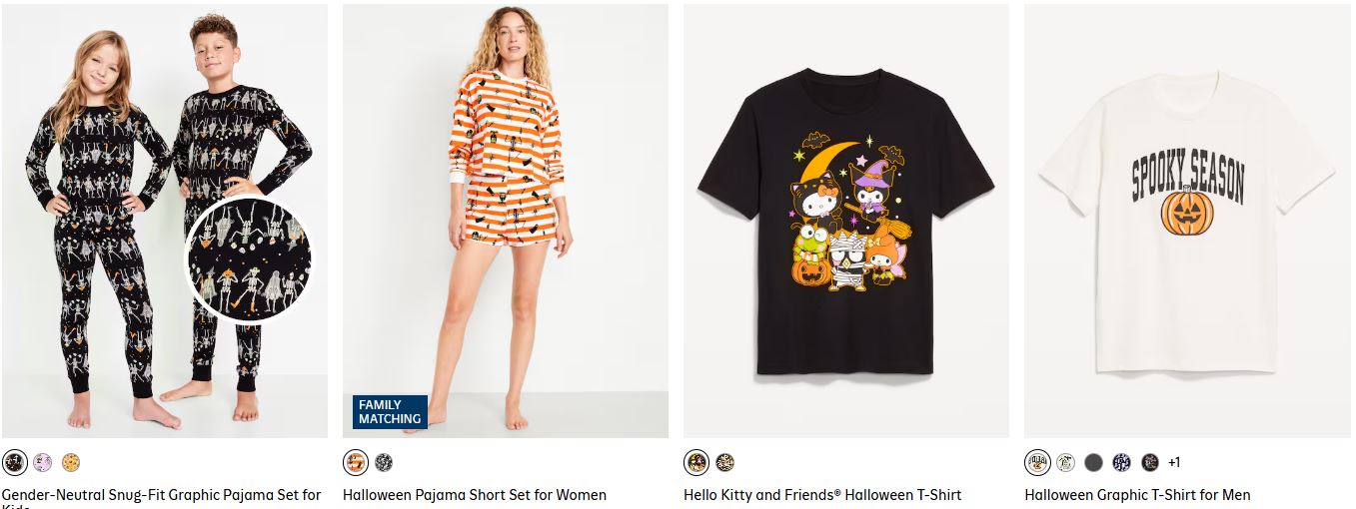
Task: Expand the +1 more colors for men's T-shirt
Action: click(x=1174, y=462)
